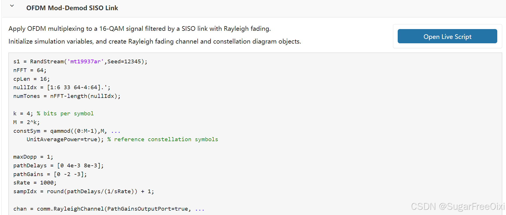Click the code line starting 'sampIdx = round'
Image resolution: width=506 pixels, height=215 pixels.
[x=84, y=191]
